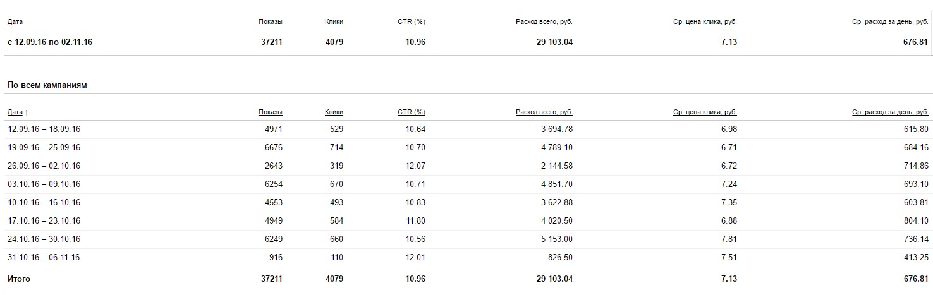Select the 24.10.16 – 30.10.16 row
This screenshot has height=295, width=933.
click(468, 239)
